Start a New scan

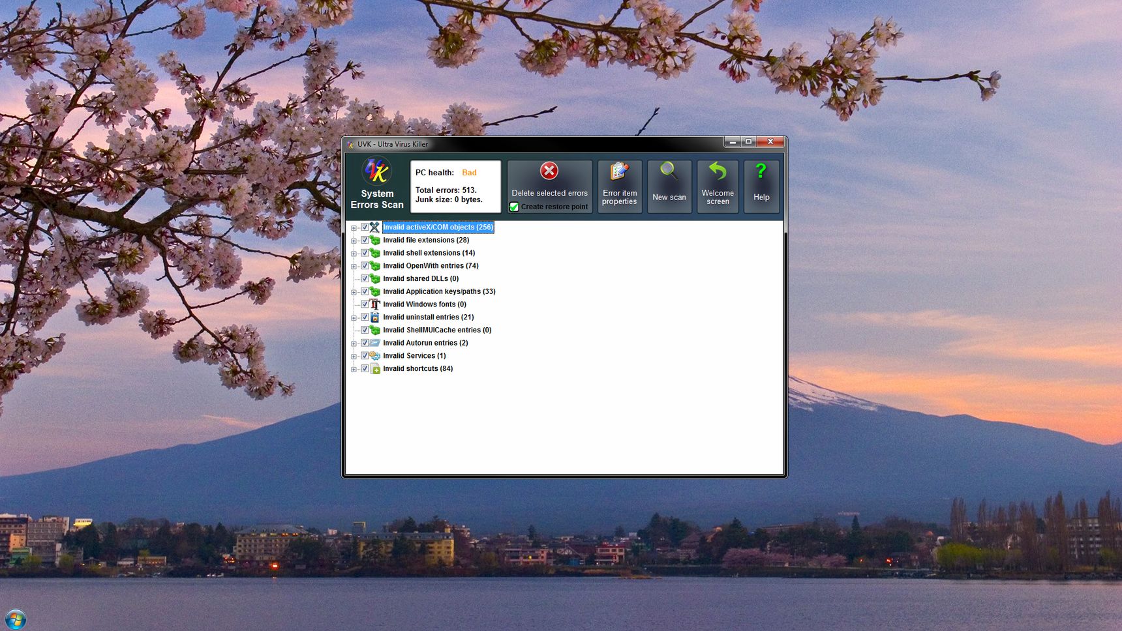(x=669, y=186)
